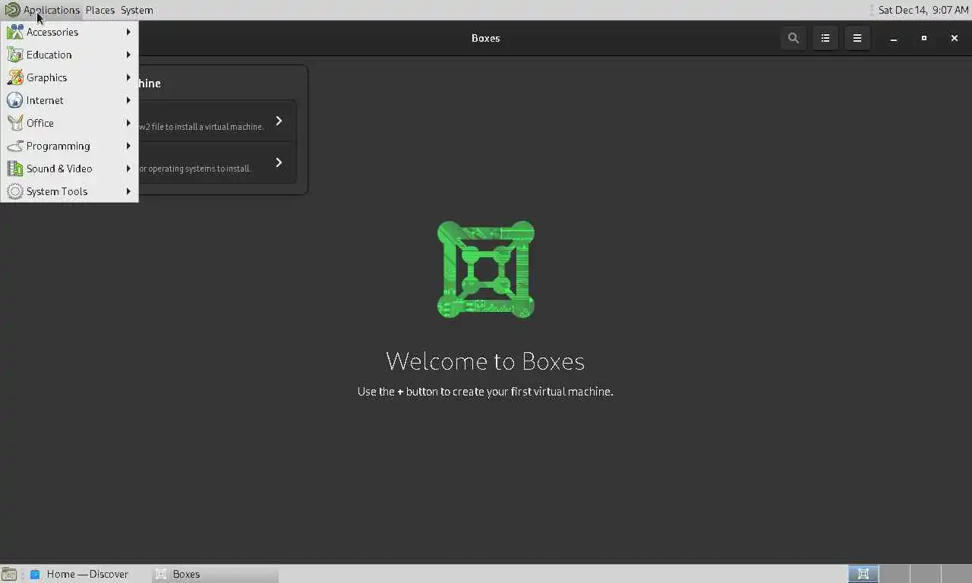
Task: Minimize the Boxes window
Action: tap(894, 38)
